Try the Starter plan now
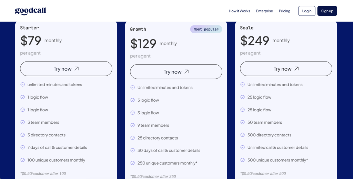353x179 pixels. pos(66,69)
